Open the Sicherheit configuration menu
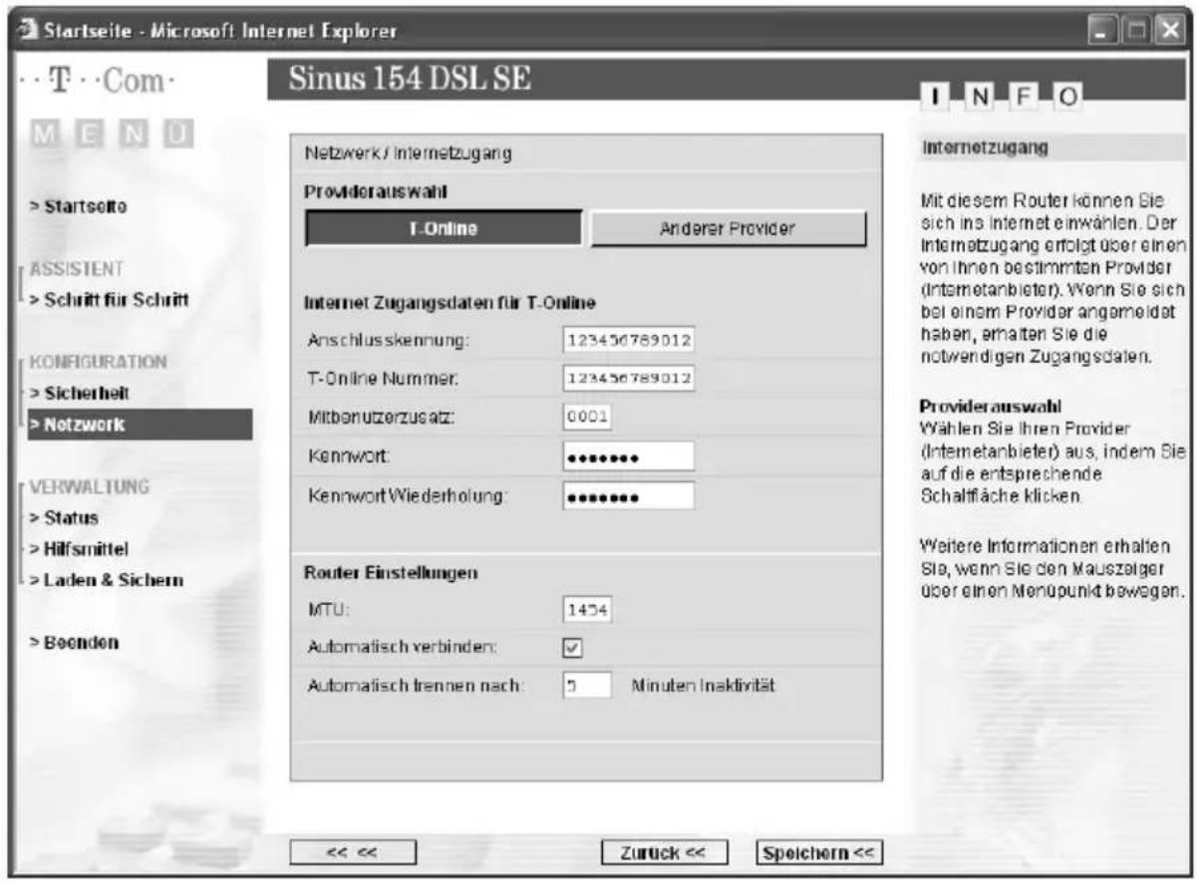 point(79,394)
